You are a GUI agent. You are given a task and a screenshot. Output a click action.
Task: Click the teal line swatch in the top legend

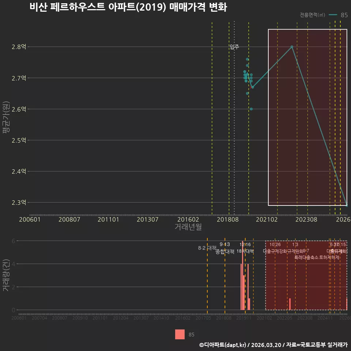(x=333, y=15)
